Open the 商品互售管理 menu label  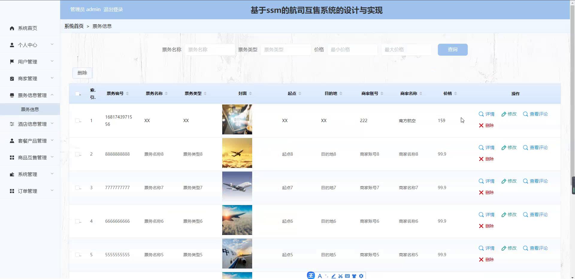pos(32,157)
